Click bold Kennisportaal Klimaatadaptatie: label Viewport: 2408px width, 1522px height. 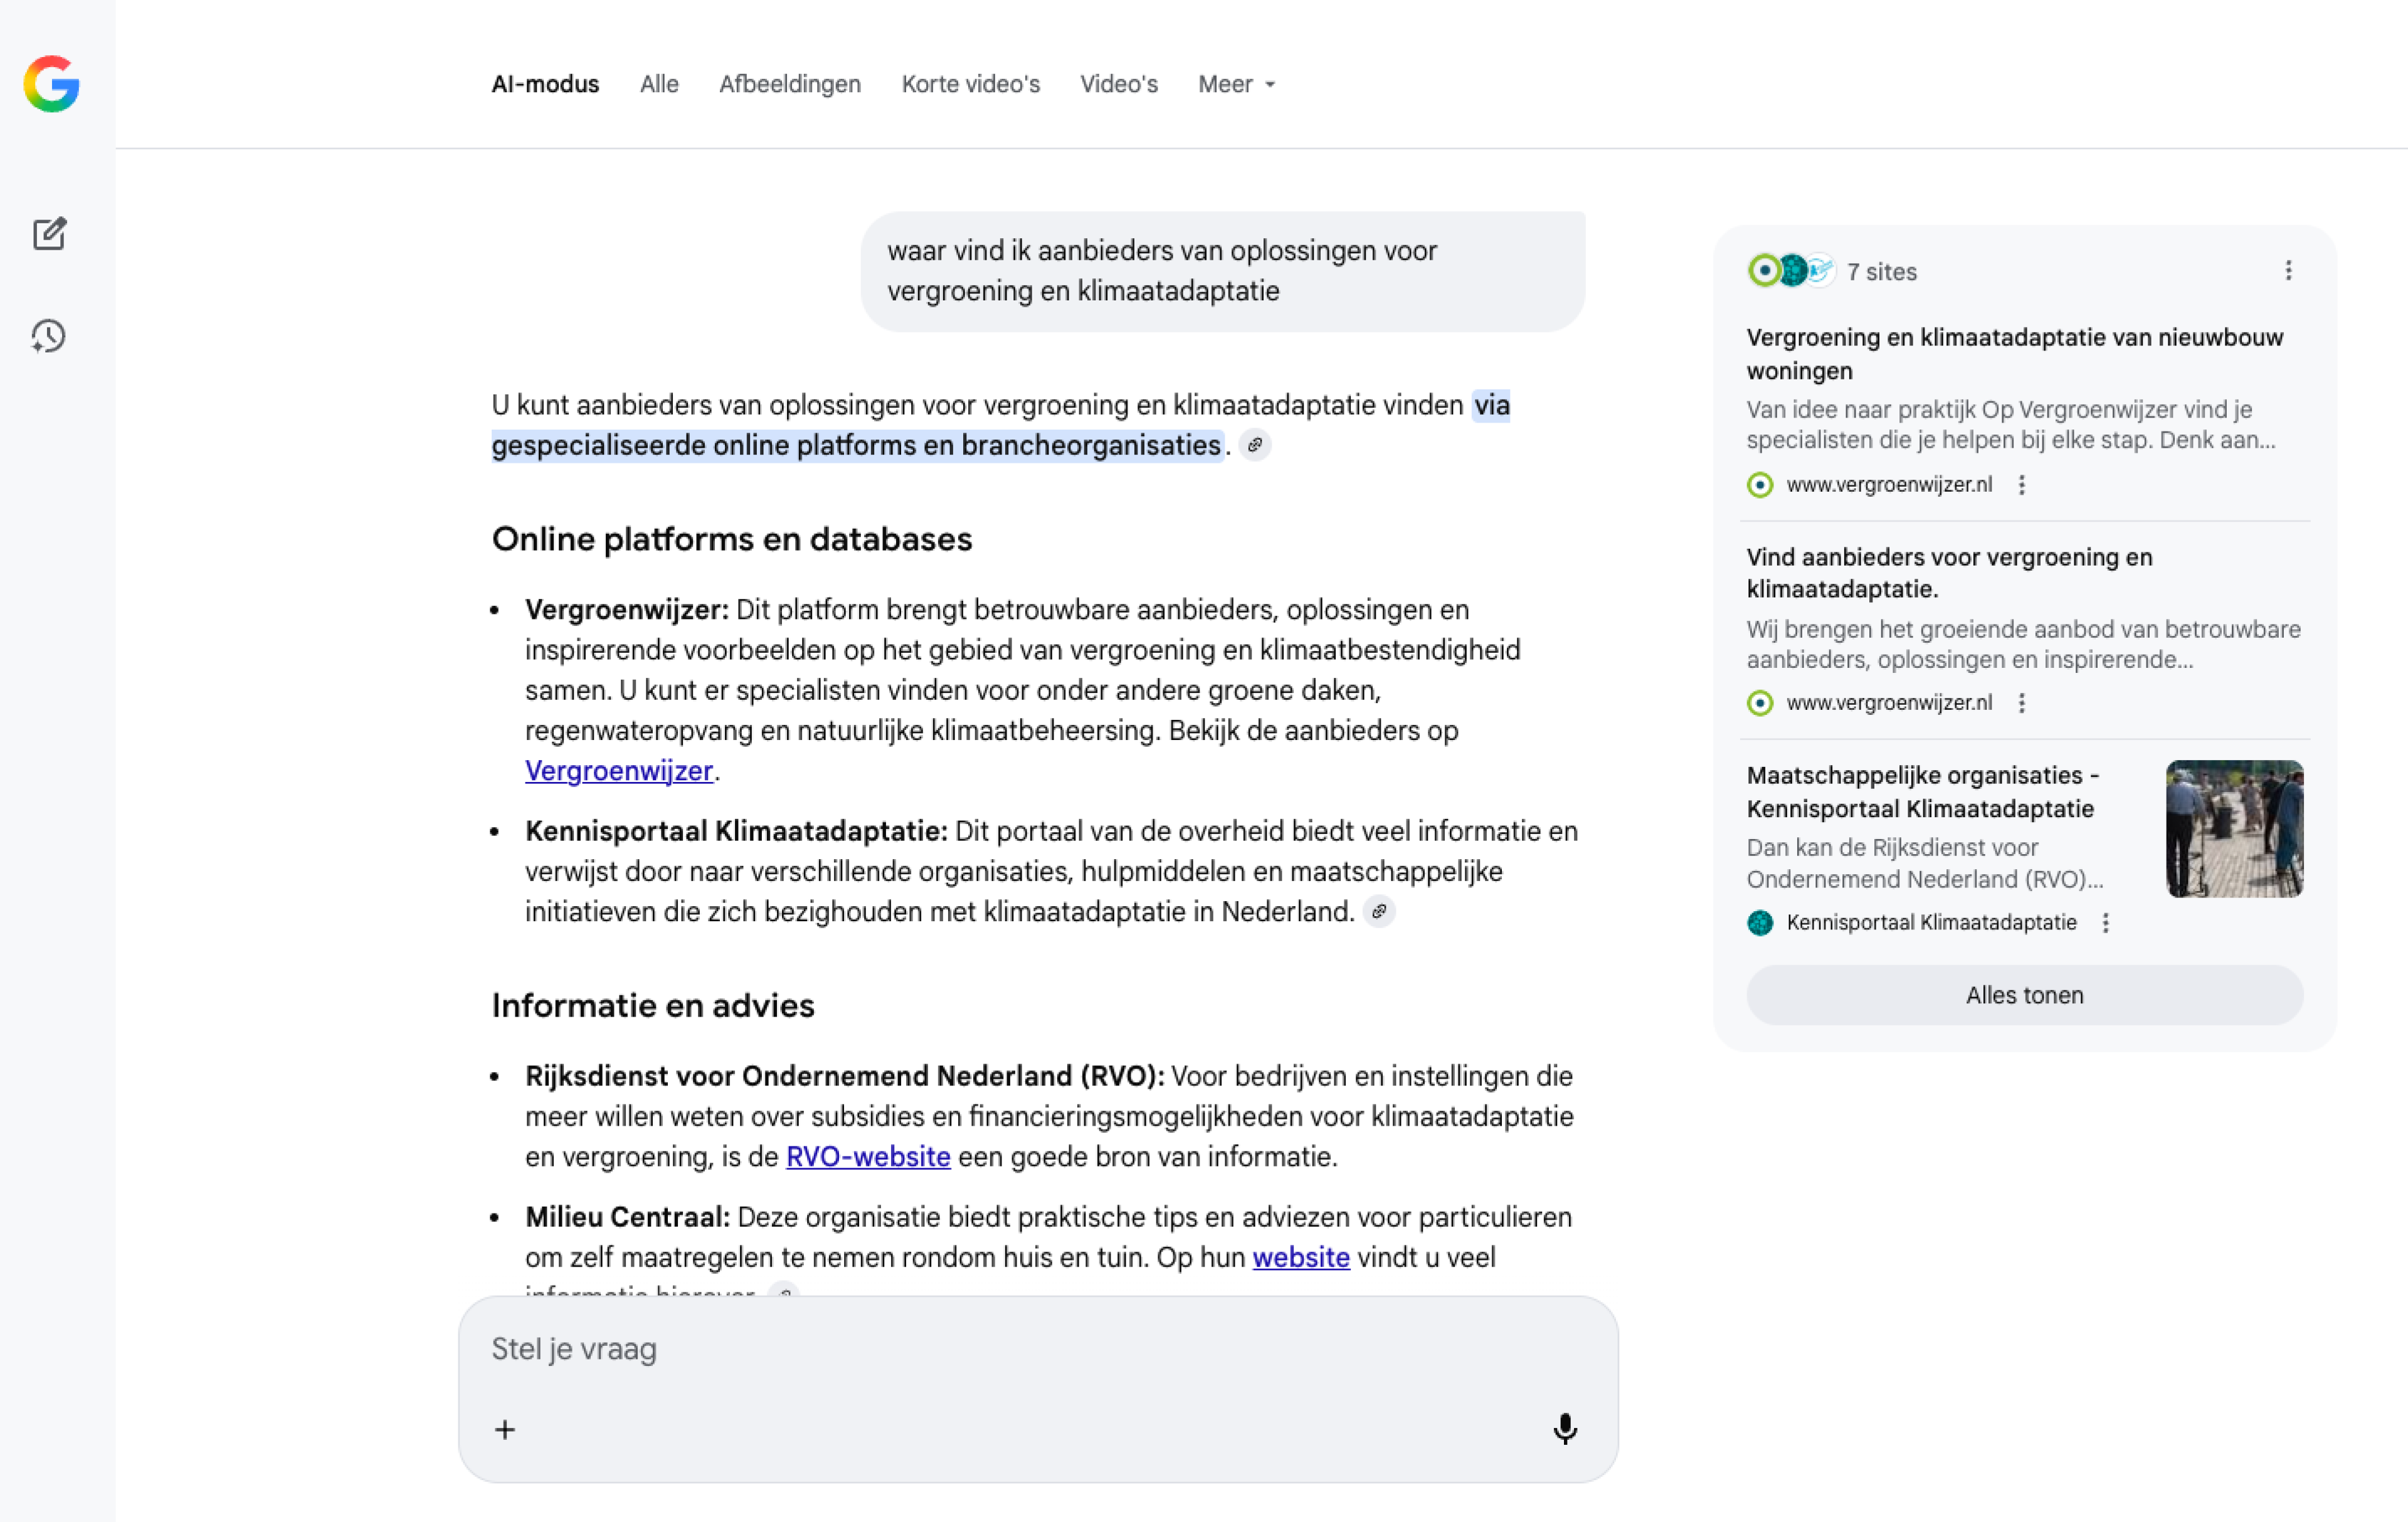click(x=736, y=831)
